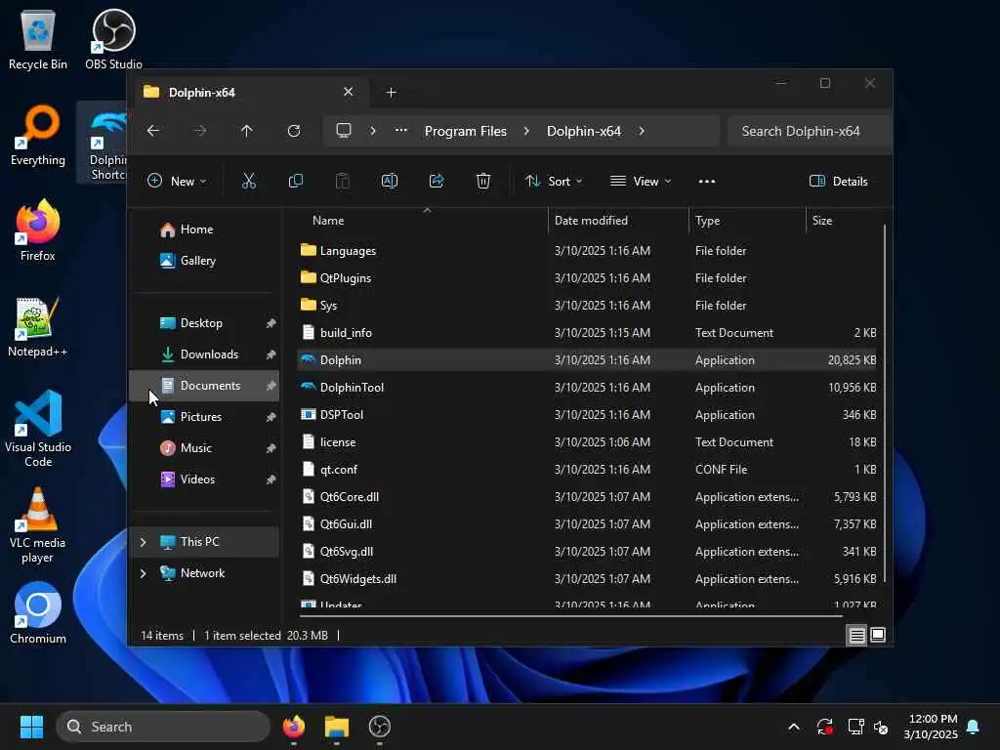Select the Qt6Core.dll file
The width and height of the screenshot is (1000, 750).
pyautogui.click(x=587, y=497)
